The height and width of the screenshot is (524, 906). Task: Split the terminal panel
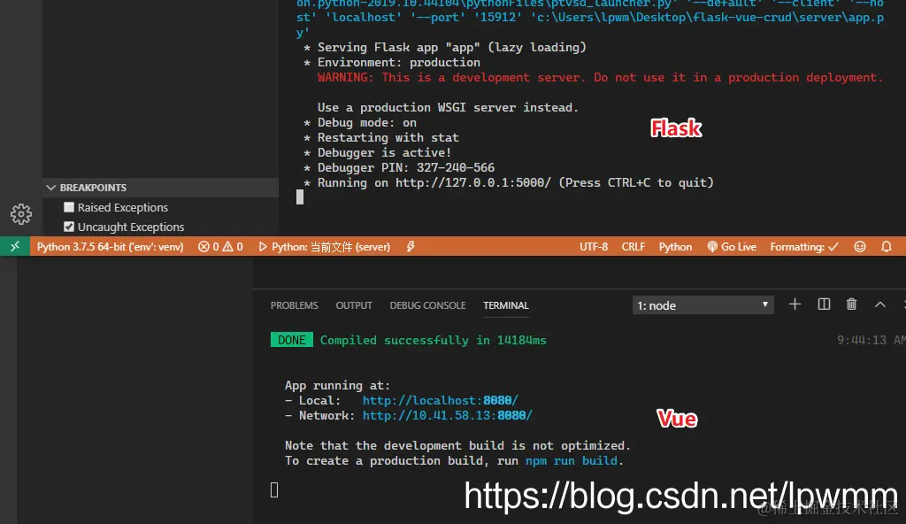click(x=824, y=304)
